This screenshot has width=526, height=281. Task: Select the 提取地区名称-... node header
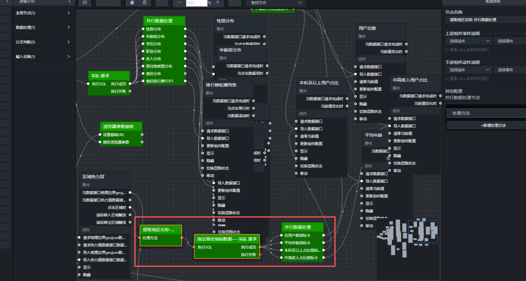161,229
